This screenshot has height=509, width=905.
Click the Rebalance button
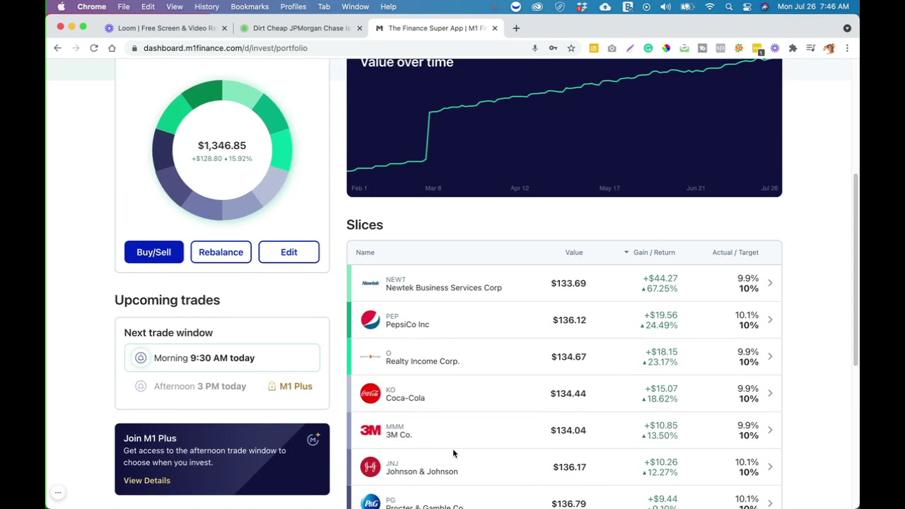(x=221, y=252)
